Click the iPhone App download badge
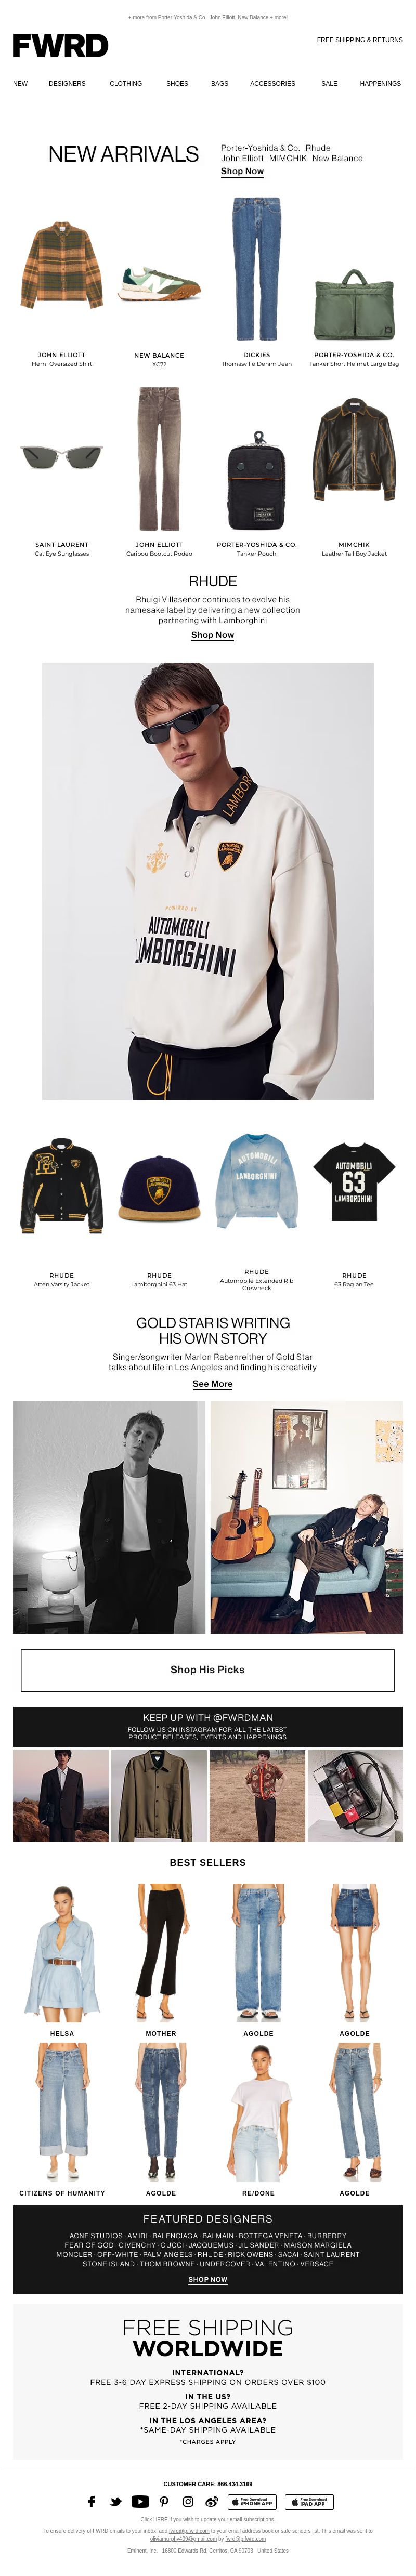416x2576 pixels. [x=252, y=2502]
